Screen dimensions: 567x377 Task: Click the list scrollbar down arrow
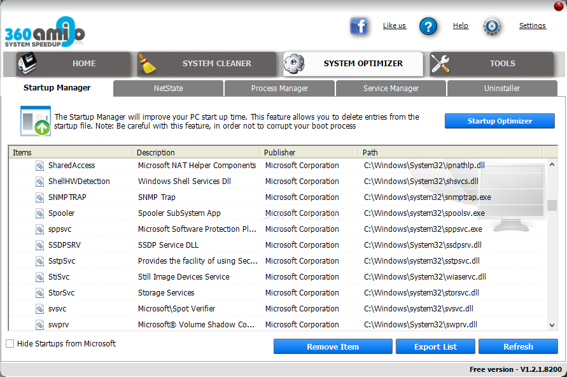(x=552, y=325)
